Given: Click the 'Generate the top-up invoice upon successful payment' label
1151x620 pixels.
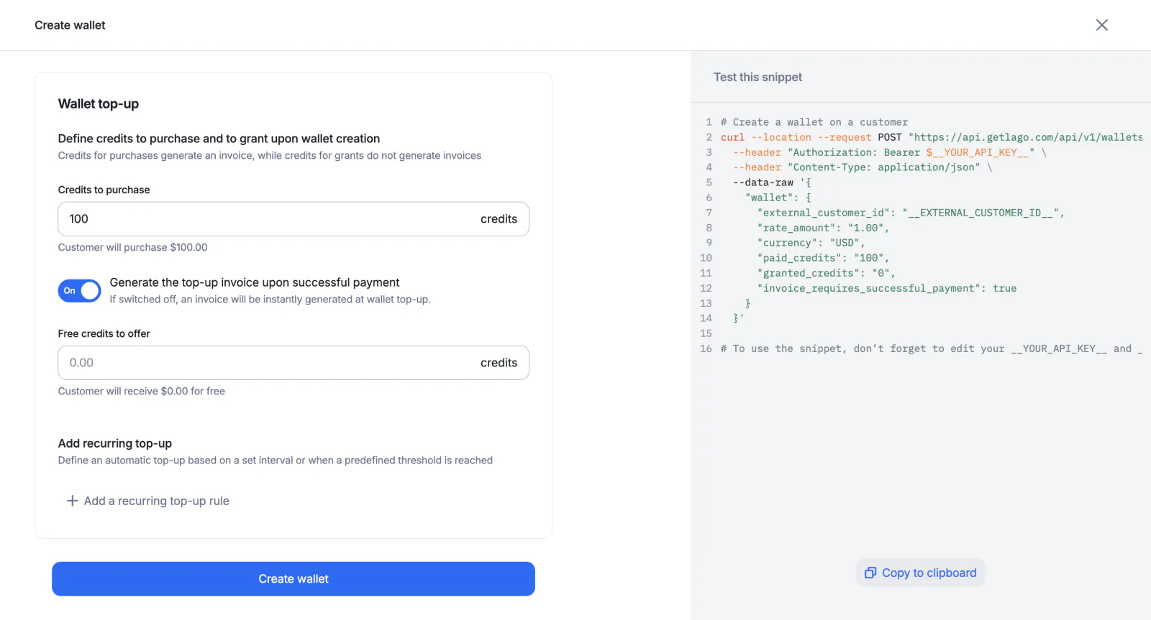Looking at the screenshot, I should (255, 282).
